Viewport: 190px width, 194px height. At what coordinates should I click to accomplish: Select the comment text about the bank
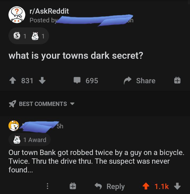click(96, 161)
